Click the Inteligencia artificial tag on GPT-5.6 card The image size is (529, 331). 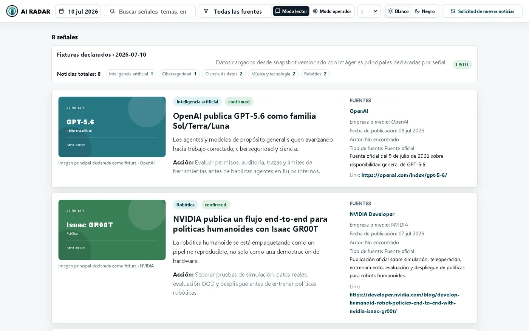(x=197, y=102)
